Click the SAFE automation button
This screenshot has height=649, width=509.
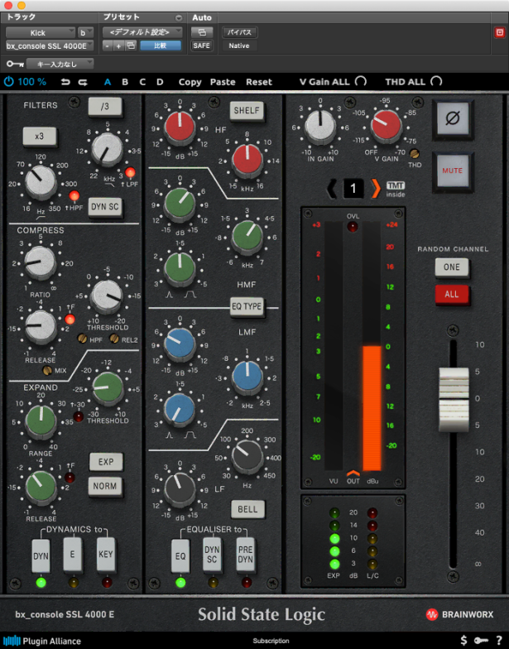pos(202,46)
